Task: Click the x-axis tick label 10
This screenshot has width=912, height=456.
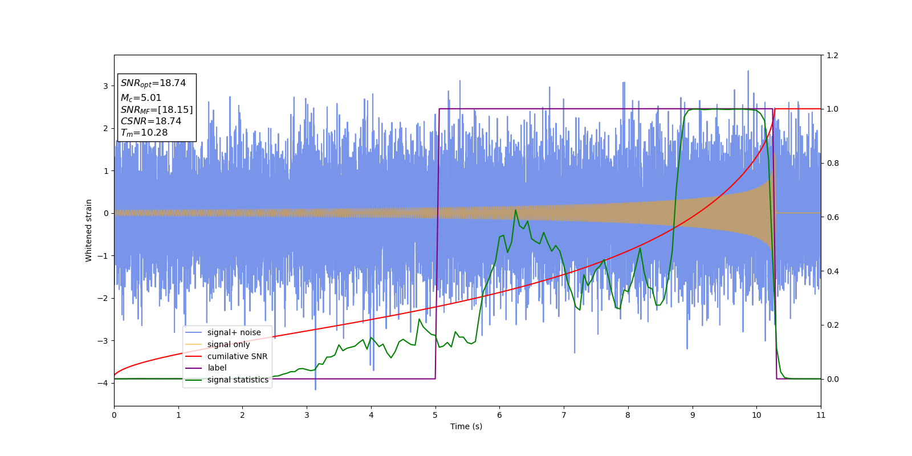Action: tap(756, 415)
